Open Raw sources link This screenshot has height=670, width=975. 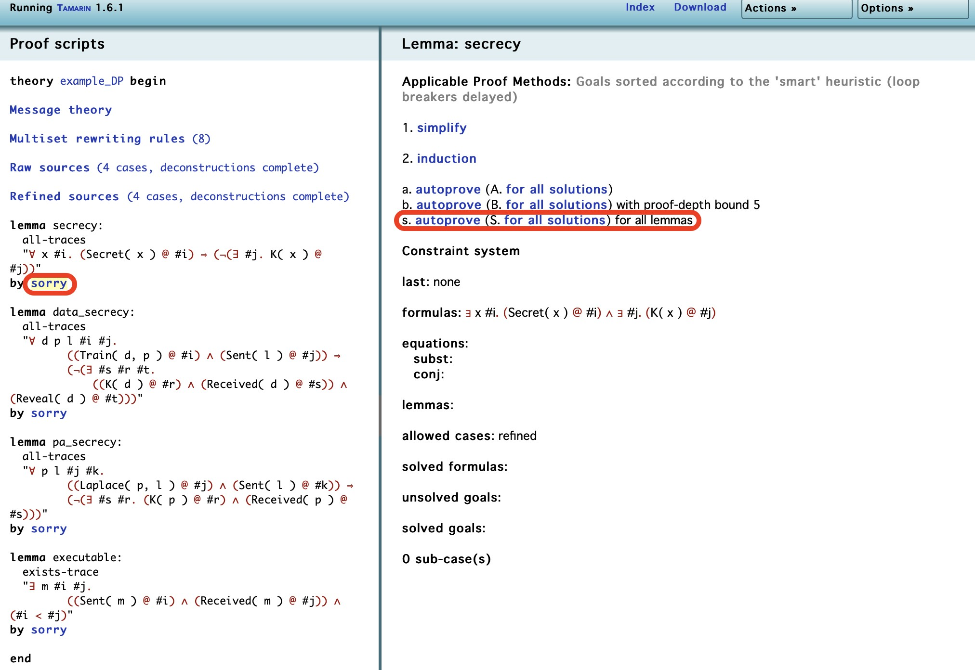(164, 167)
